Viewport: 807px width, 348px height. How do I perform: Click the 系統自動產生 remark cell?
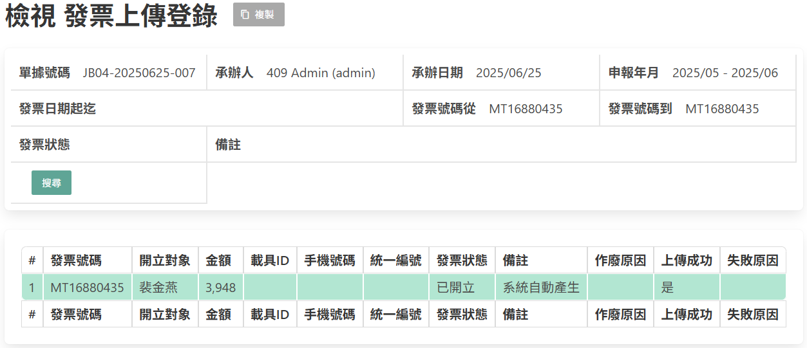click(x=541, y=288)
